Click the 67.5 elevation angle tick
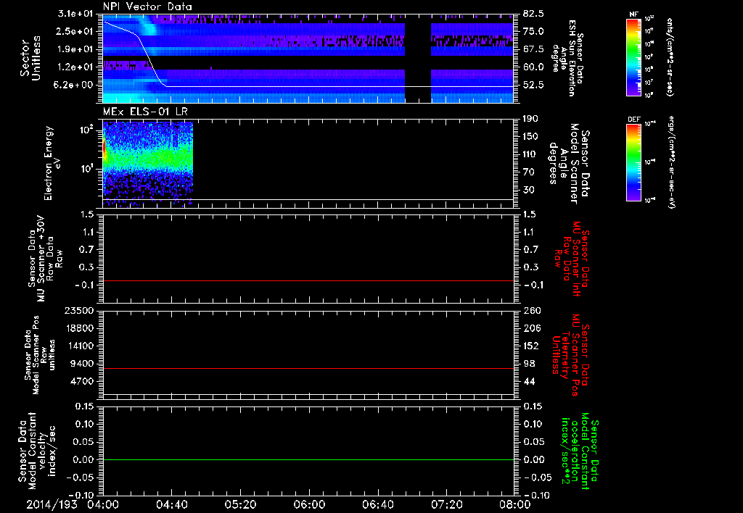 pyautogui.click(x=533, y=49)
